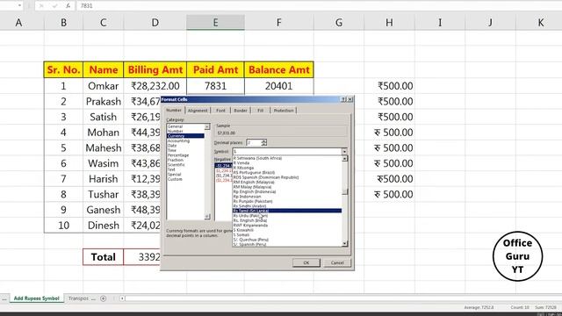Click the Format Cells help question icon

(x=343, y=99)
